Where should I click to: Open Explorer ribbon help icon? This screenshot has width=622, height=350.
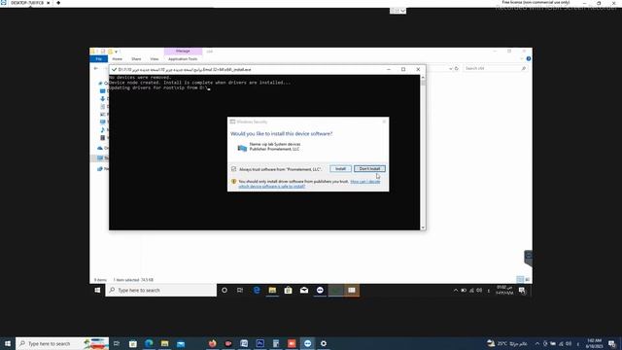click(529, 58)
